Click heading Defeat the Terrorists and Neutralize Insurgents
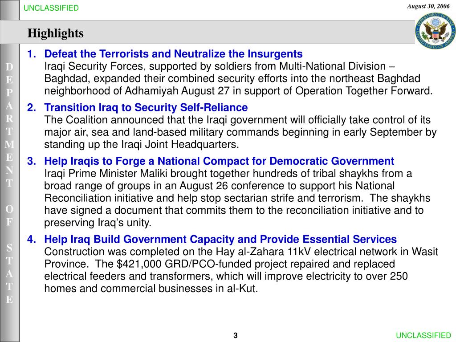 tap(173, 54)
